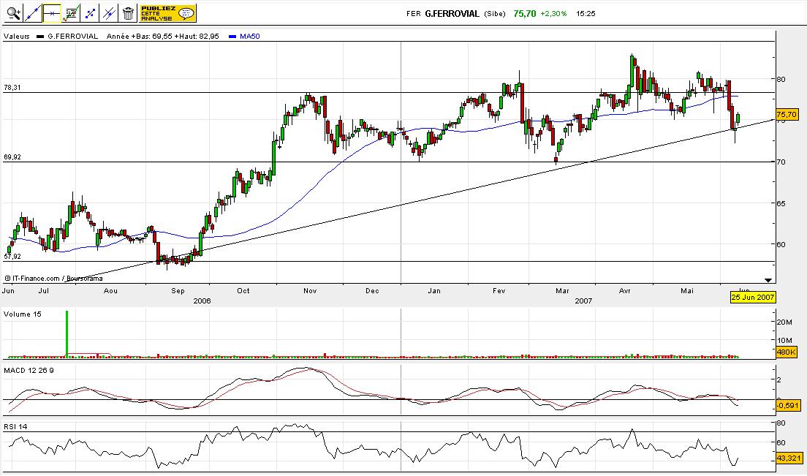Click the small black arrow below price axis

[768, 280]
